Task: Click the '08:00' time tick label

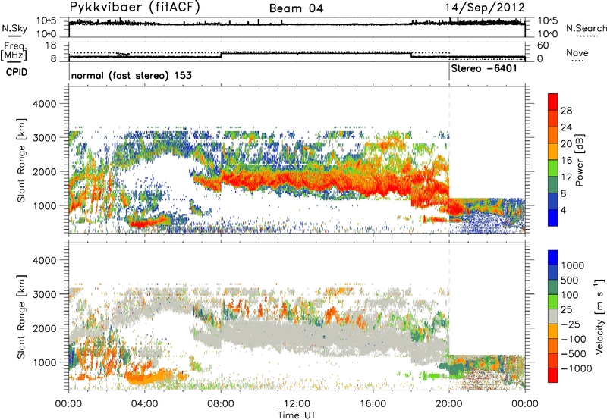Action: point(221,404)
